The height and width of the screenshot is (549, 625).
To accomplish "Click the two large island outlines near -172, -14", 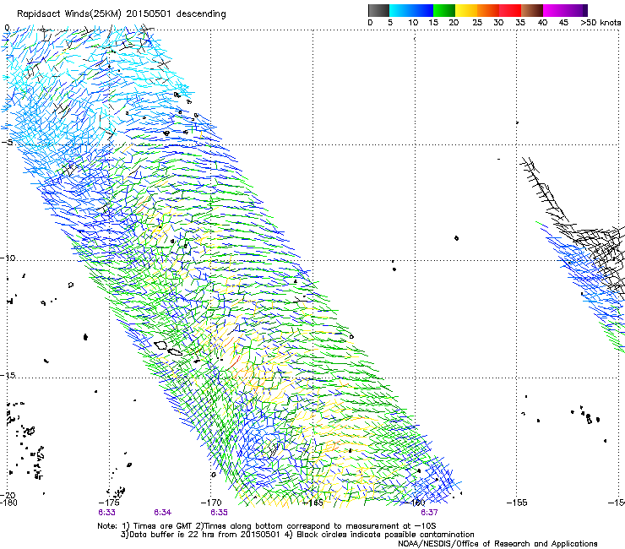I will click(168, 348).
